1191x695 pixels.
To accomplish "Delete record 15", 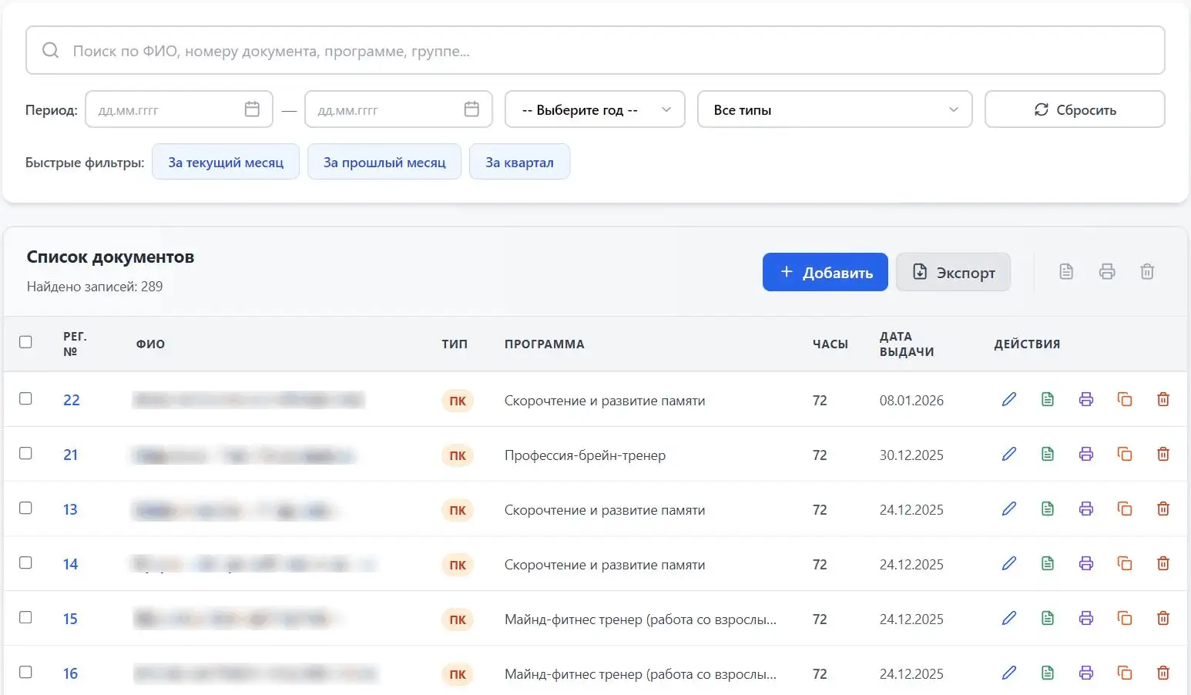I will pos(1163,618).
